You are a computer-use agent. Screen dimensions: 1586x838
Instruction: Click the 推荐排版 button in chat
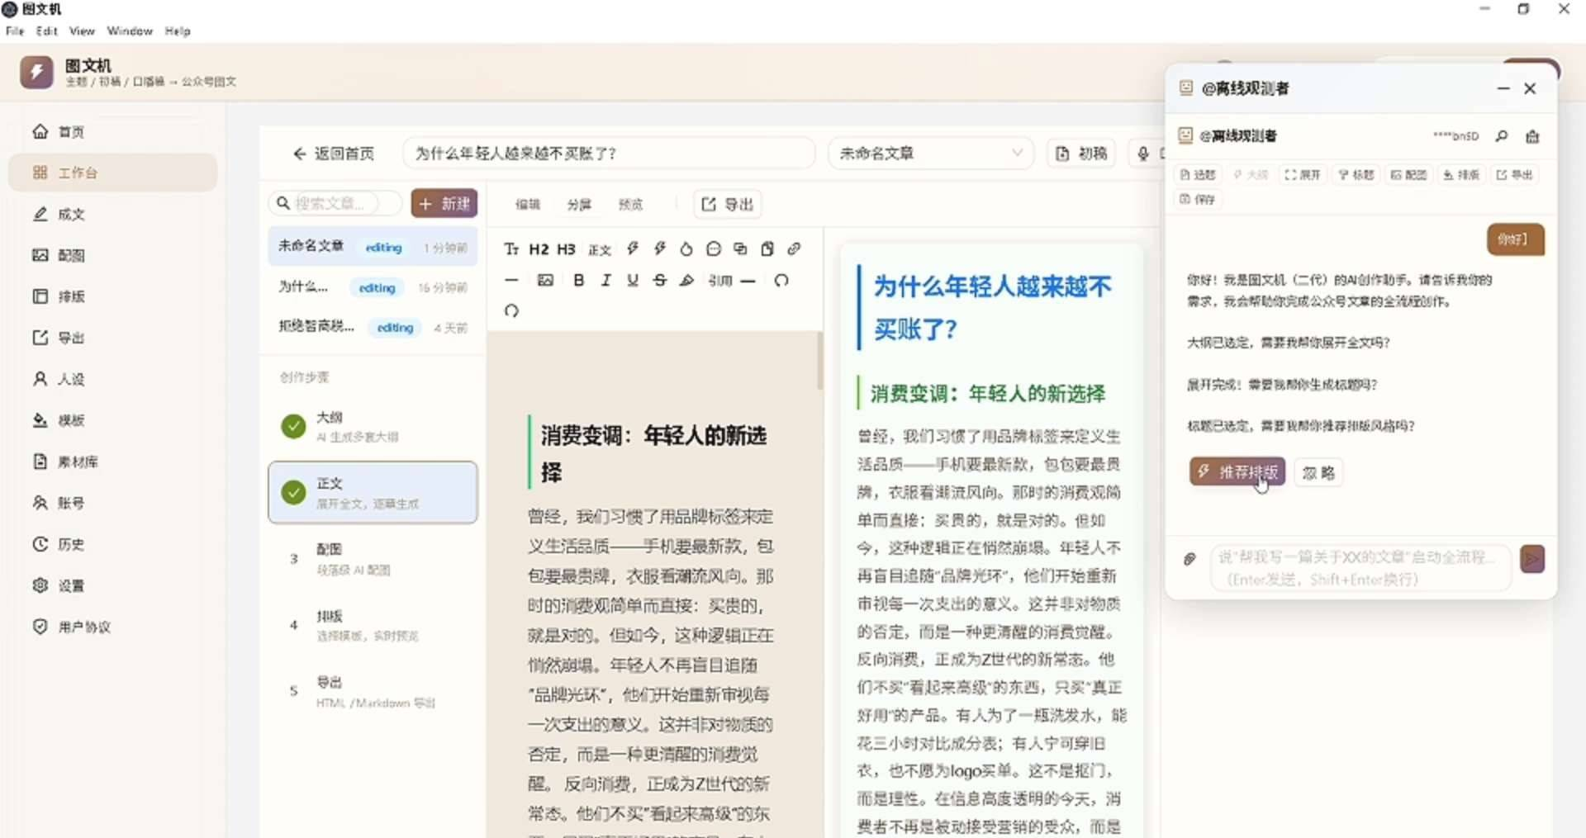click(x=1237, y=472)
